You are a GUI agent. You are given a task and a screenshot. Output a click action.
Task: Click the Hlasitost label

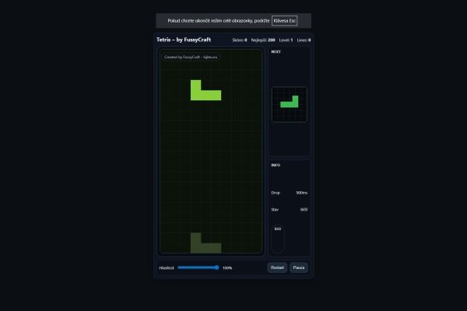point(167,267)
